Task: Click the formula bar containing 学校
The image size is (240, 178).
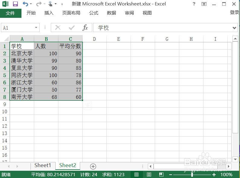Action: (x=162, y=28)
